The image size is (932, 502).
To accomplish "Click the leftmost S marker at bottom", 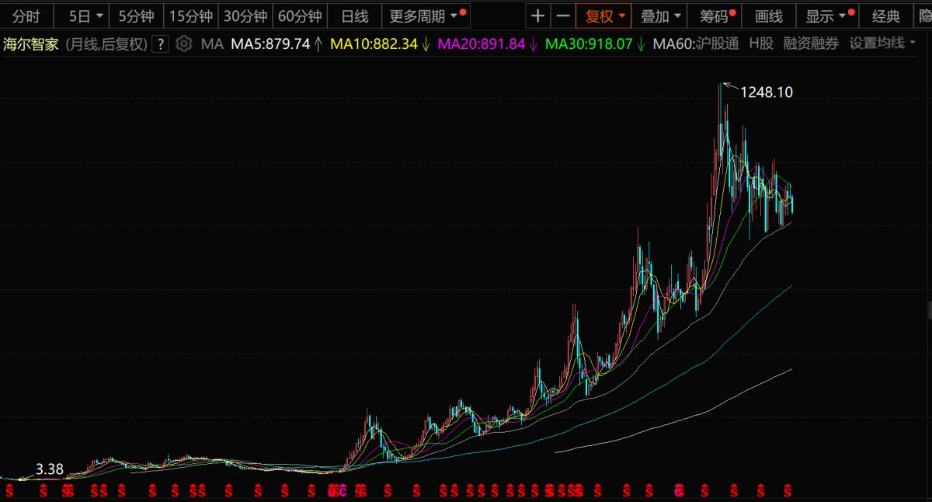I will pyautogui.click(x=11, y=490).
